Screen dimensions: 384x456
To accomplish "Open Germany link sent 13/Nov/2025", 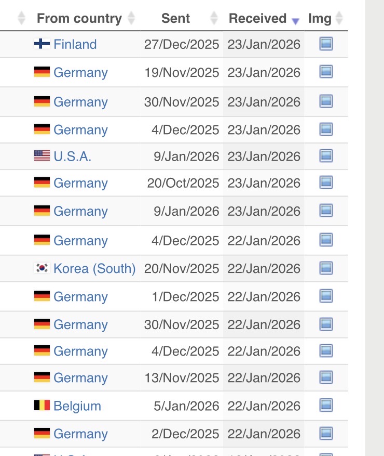I will (80, 377).
